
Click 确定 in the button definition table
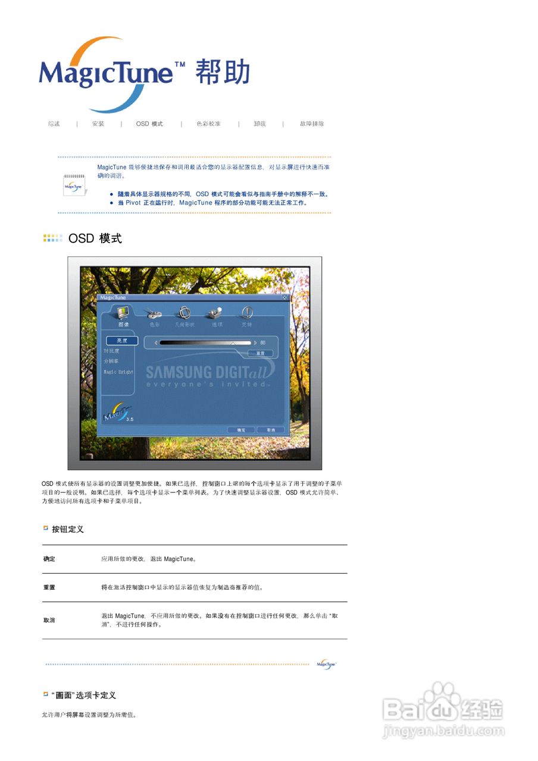(49, 559)
